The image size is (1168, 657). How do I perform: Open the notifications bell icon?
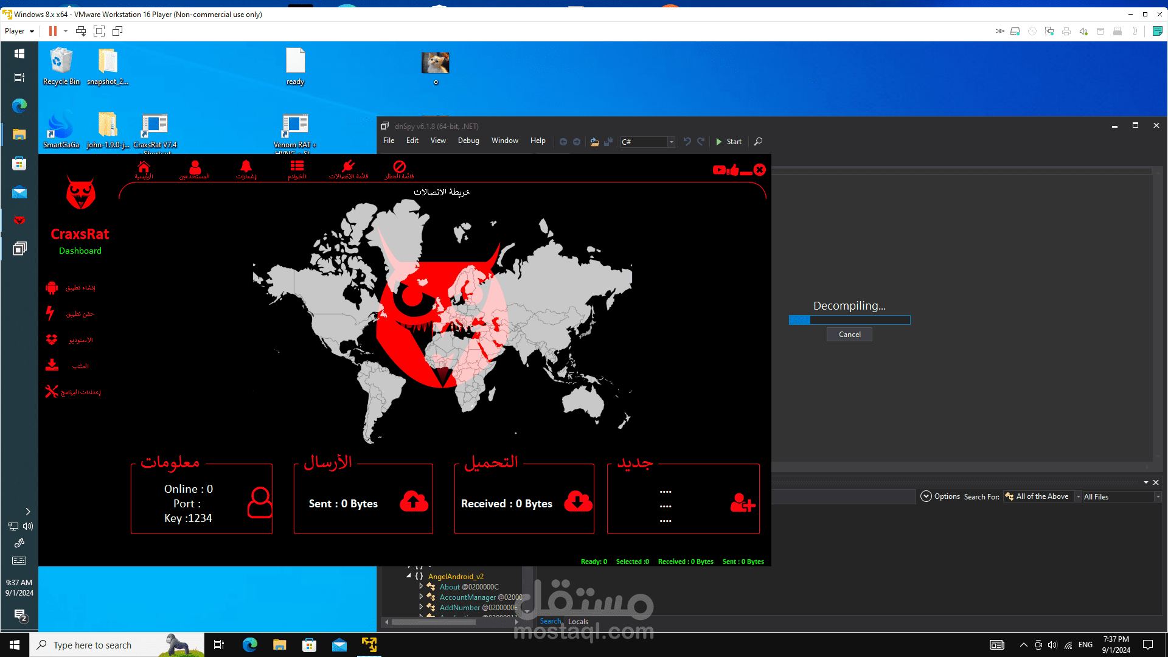pos(246,167)
